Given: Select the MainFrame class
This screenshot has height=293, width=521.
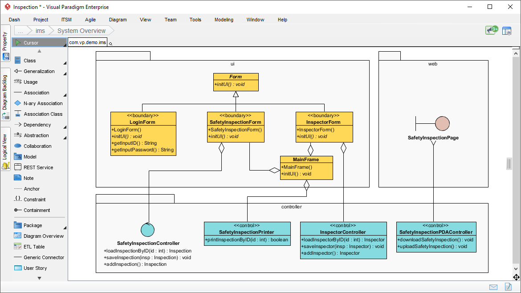Looking at the screenshot, I should (x=306, y=168).
